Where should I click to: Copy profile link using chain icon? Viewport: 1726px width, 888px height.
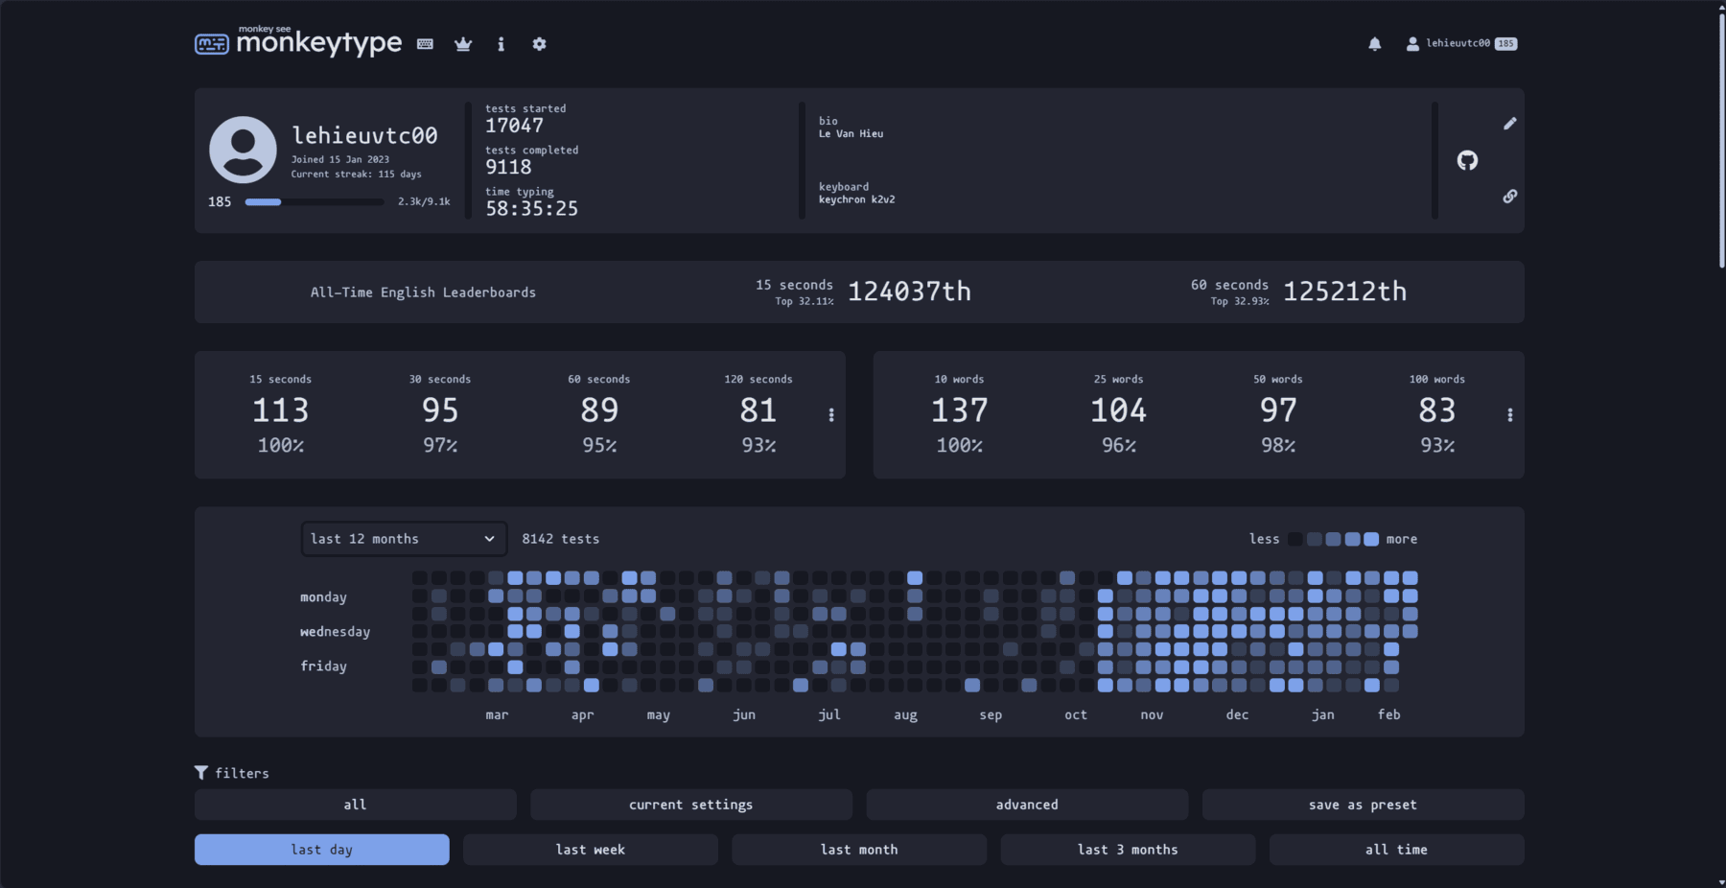[x=1509, y=197]
